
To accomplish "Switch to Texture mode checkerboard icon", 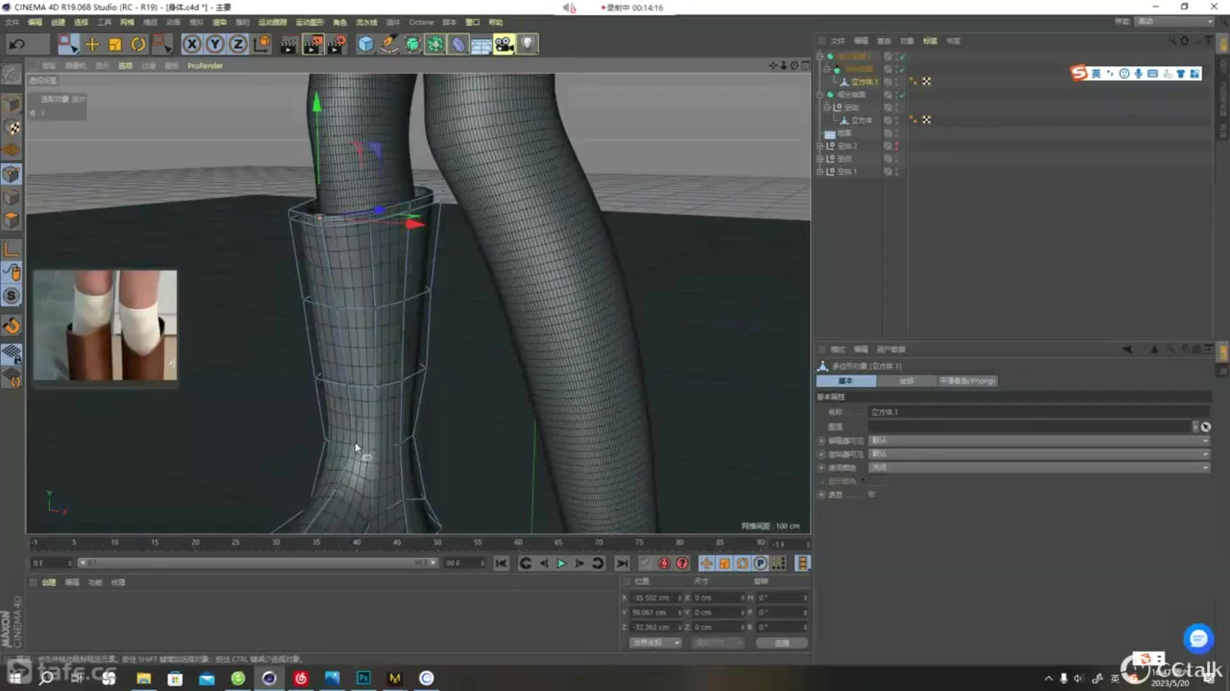I will pyautogui.click(x=12, y=127).
